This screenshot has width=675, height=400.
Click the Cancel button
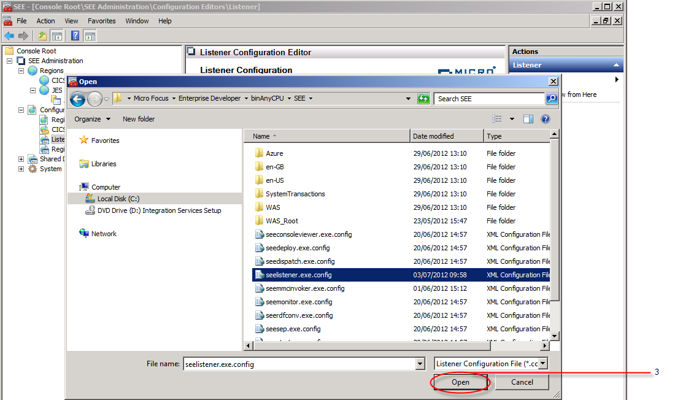point(522,382)
